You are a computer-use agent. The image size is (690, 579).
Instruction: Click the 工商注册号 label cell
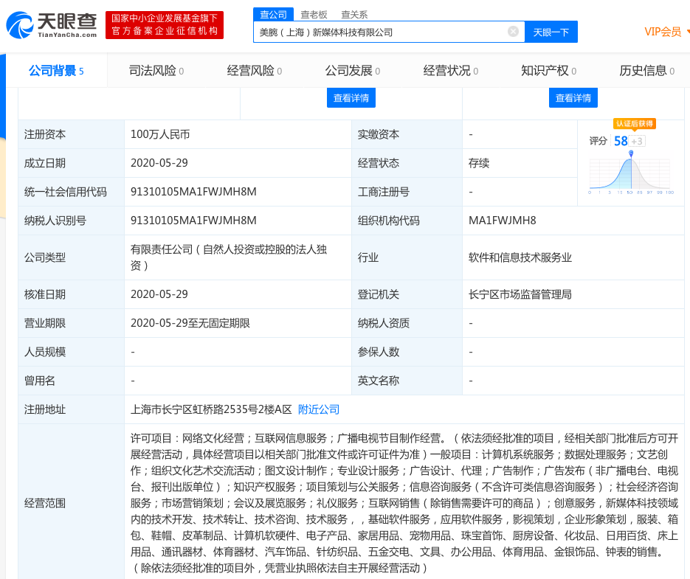407,192
